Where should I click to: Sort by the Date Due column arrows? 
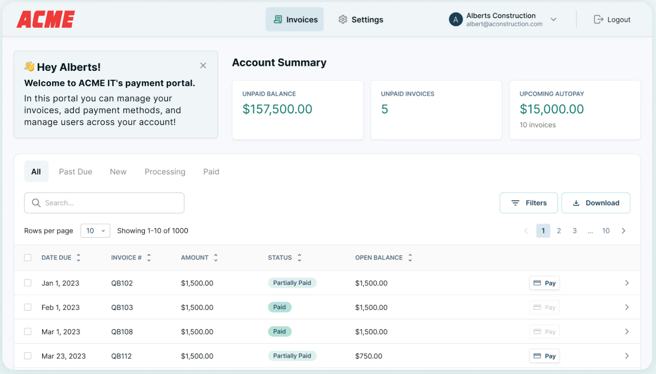[78, 257]
